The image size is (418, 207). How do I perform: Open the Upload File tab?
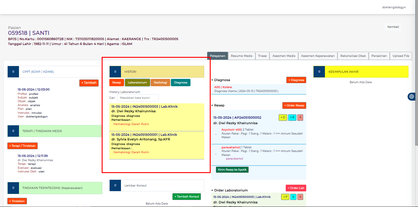[x=401, y=56]
